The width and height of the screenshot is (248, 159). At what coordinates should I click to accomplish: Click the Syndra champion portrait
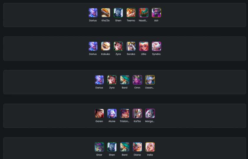point(156,46)
